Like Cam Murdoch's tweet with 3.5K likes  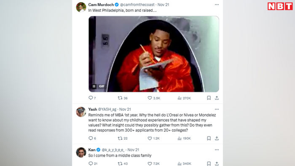pos(150,98)
